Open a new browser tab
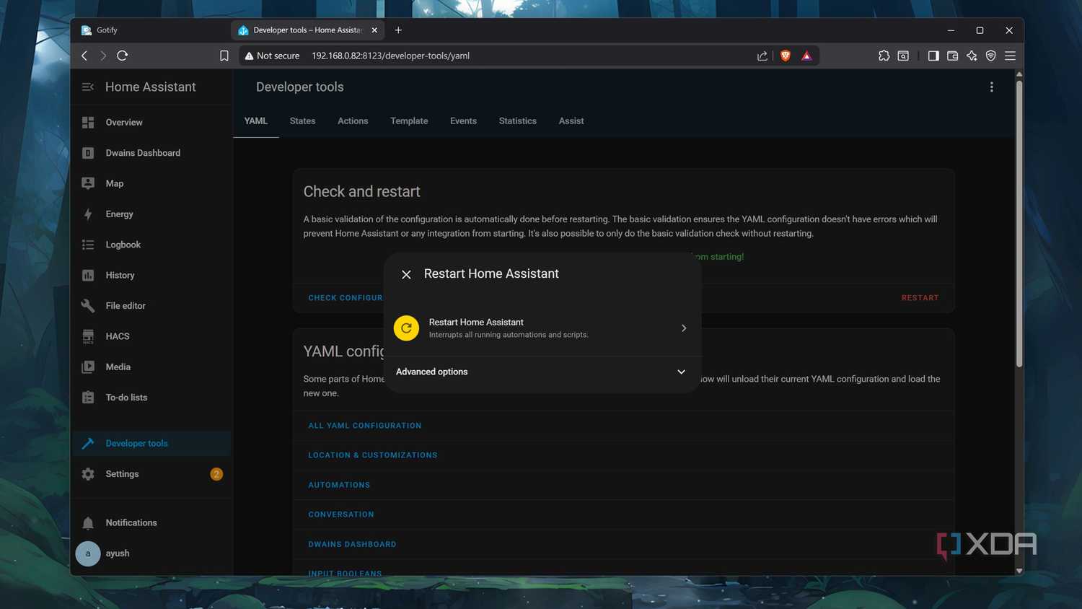Screen dimensions: 1082x609 398,30
